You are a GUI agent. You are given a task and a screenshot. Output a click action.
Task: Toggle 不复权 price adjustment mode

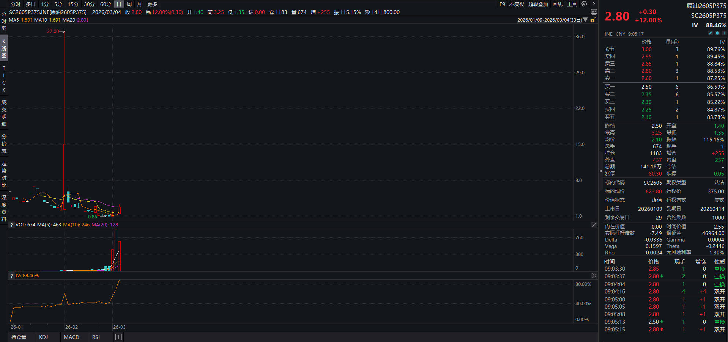(x=516, y=4)
